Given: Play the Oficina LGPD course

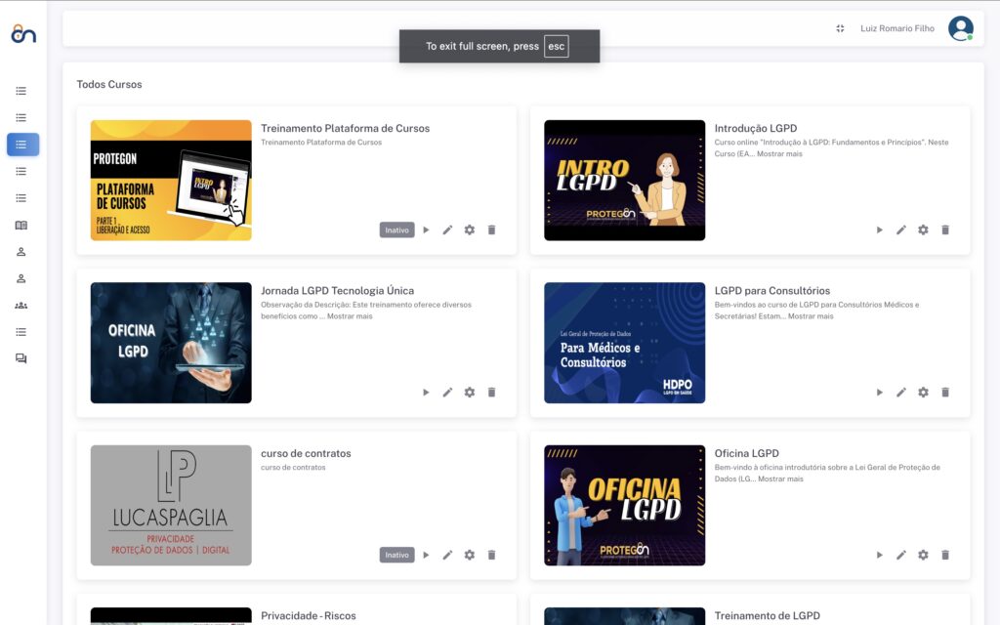Looking at the screenshot, I should pyautogui.click(x=880, y=555).
